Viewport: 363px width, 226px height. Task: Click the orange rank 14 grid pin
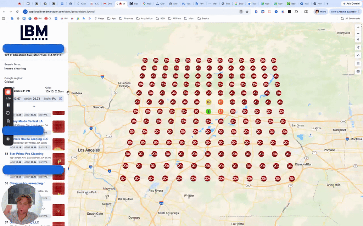(x=220, y=112)
